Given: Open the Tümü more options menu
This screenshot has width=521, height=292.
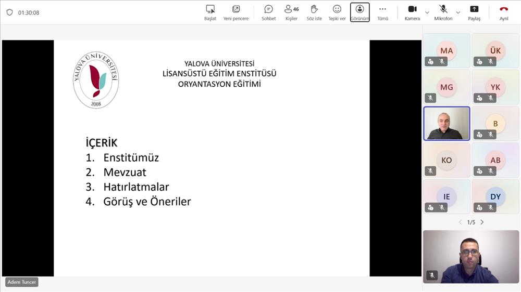Looking at the screenshot, I should (382, 12).
